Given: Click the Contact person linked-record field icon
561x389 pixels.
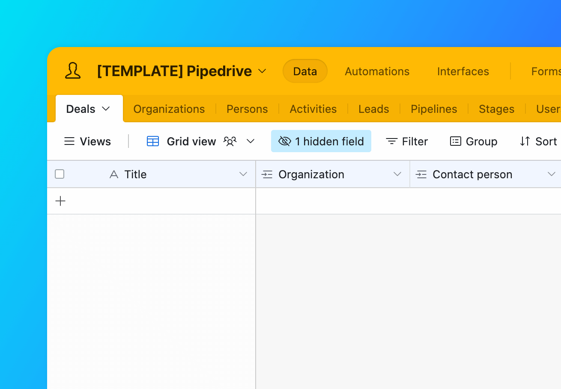Looking at the screenshot, I should [421, 174].
